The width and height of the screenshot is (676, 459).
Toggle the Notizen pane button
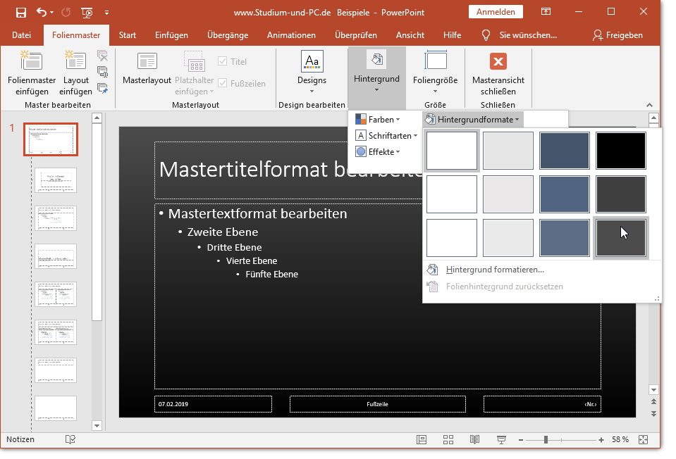[x=20, y=439]
